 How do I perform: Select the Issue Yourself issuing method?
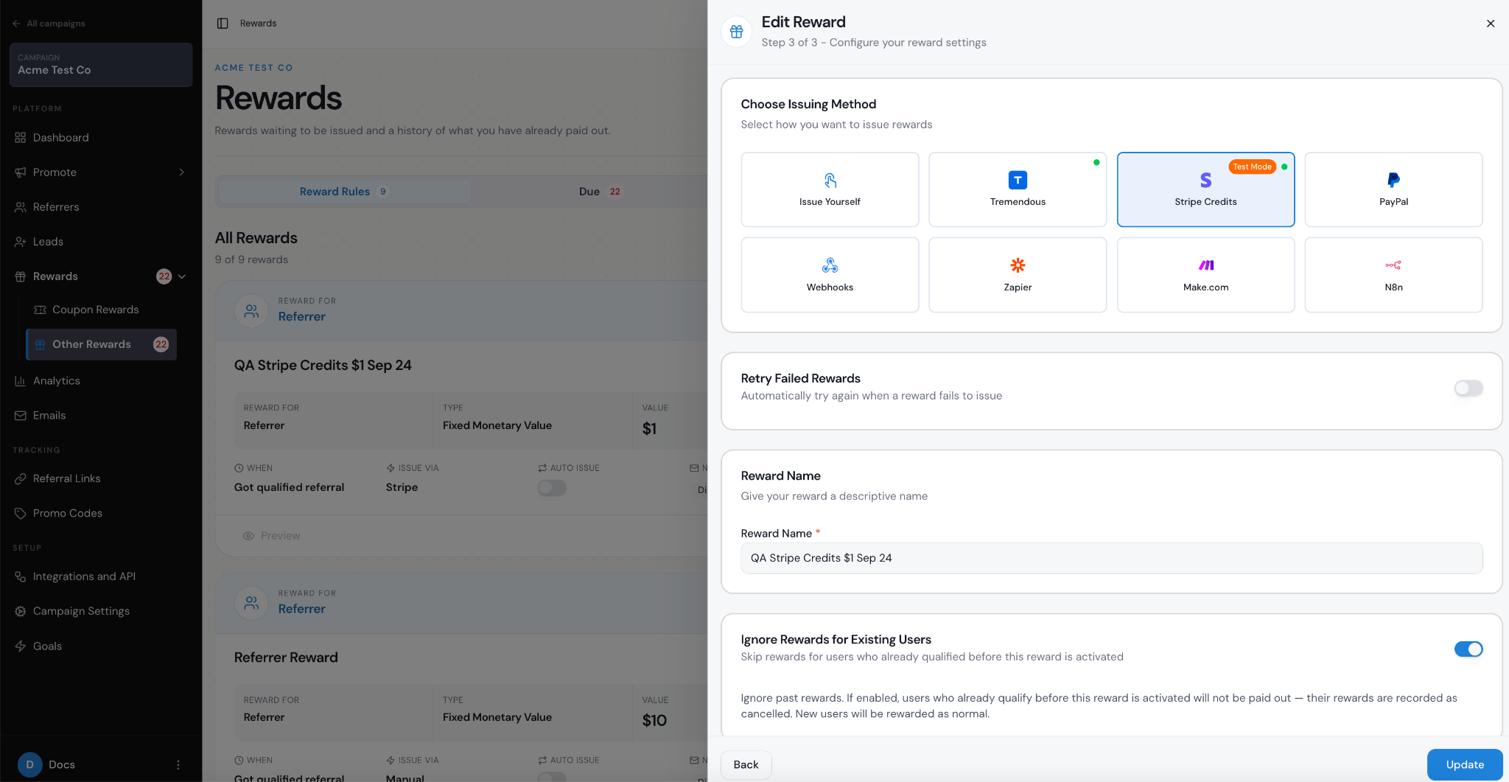pyautogui.click(x=830, y=189)
